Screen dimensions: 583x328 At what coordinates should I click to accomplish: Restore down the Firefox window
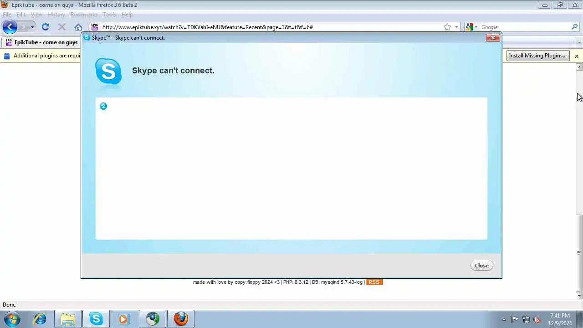[x=560, y=5]
